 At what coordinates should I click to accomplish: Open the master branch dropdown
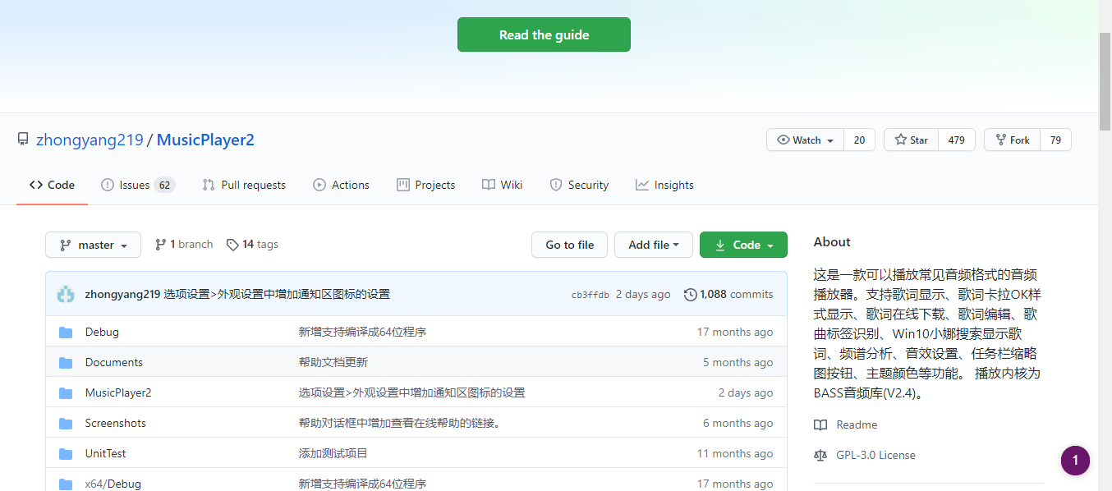(93, 245)
